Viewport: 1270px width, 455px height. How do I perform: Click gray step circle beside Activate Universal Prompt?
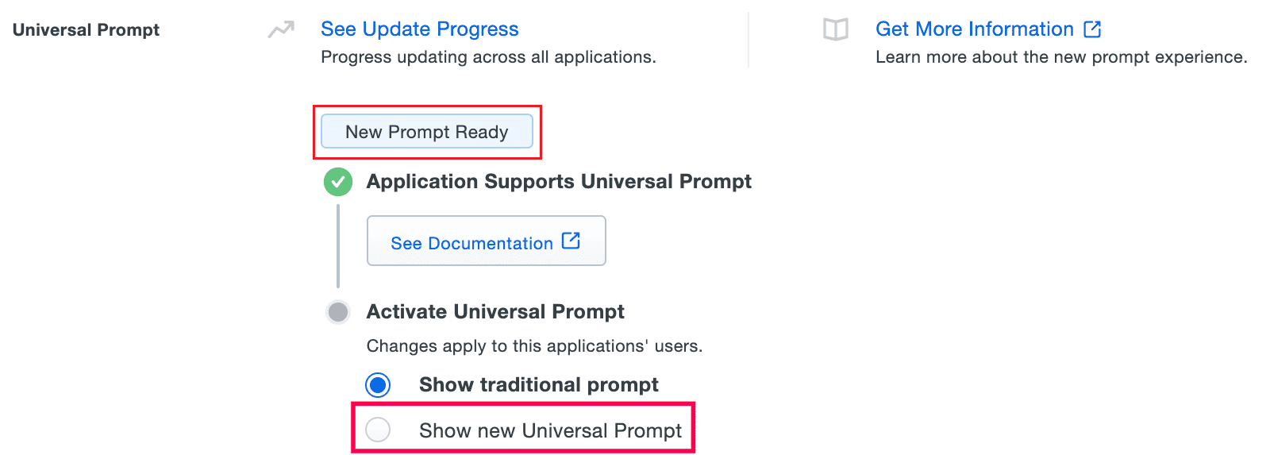click(x=338, y=312)
